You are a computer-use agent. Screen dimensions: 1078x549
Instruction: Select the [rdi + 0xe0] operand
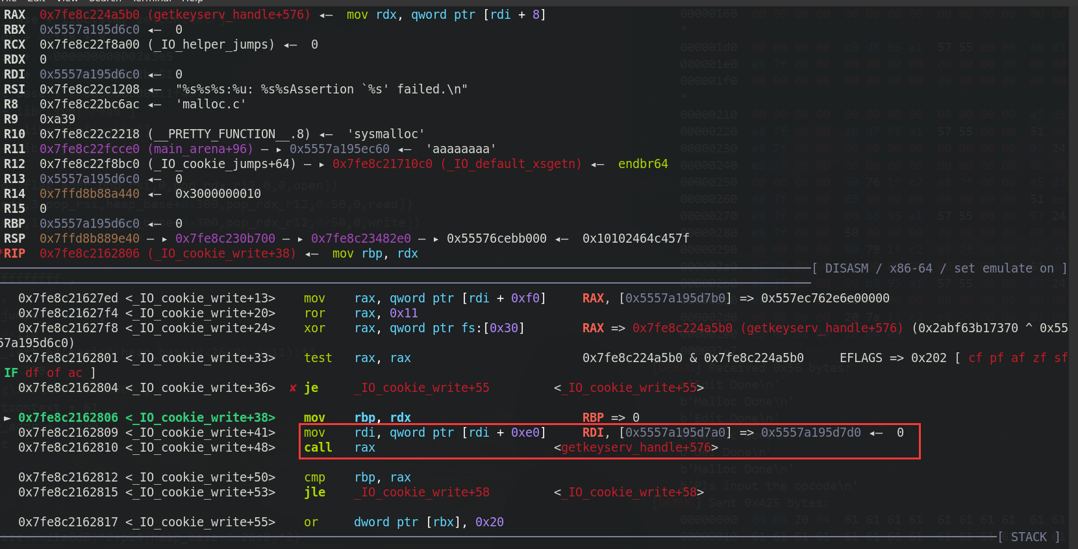tap(503, 432)
